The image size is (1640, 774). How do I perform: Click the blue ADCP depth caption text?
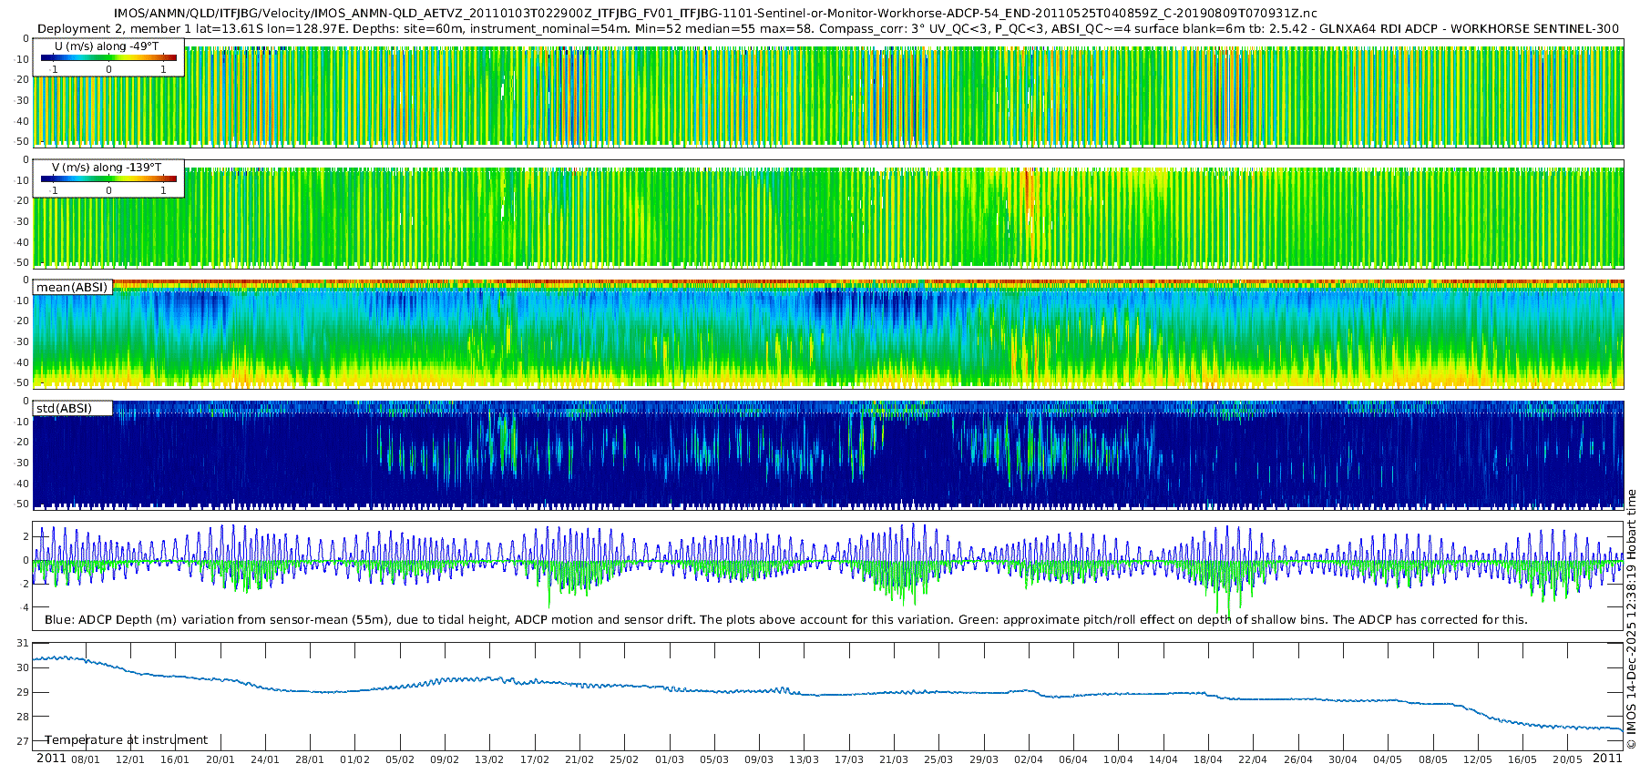click(x=364, y=619)
